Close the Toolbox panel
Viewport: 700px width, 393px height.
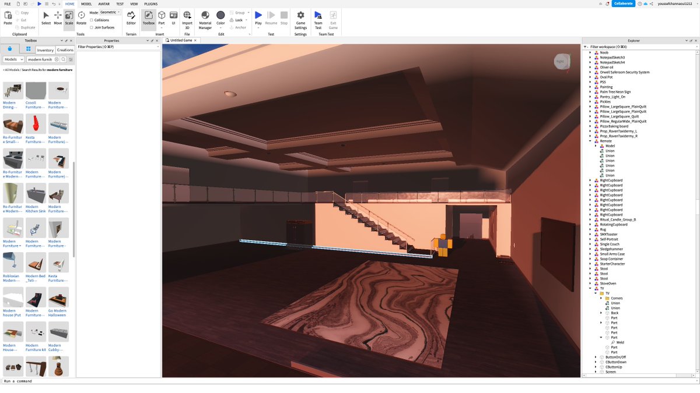[x=71, y=41]
